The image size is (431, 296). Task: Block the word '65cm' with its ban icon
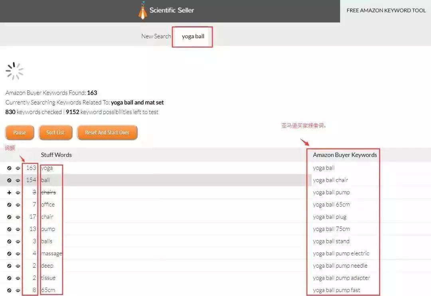click(x=9, y=290)
